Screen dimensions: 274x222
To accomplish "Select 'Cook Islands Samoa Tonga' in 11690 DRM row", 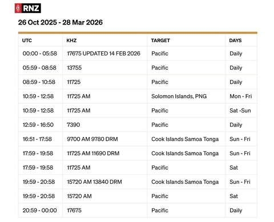I will pos(185,154).
